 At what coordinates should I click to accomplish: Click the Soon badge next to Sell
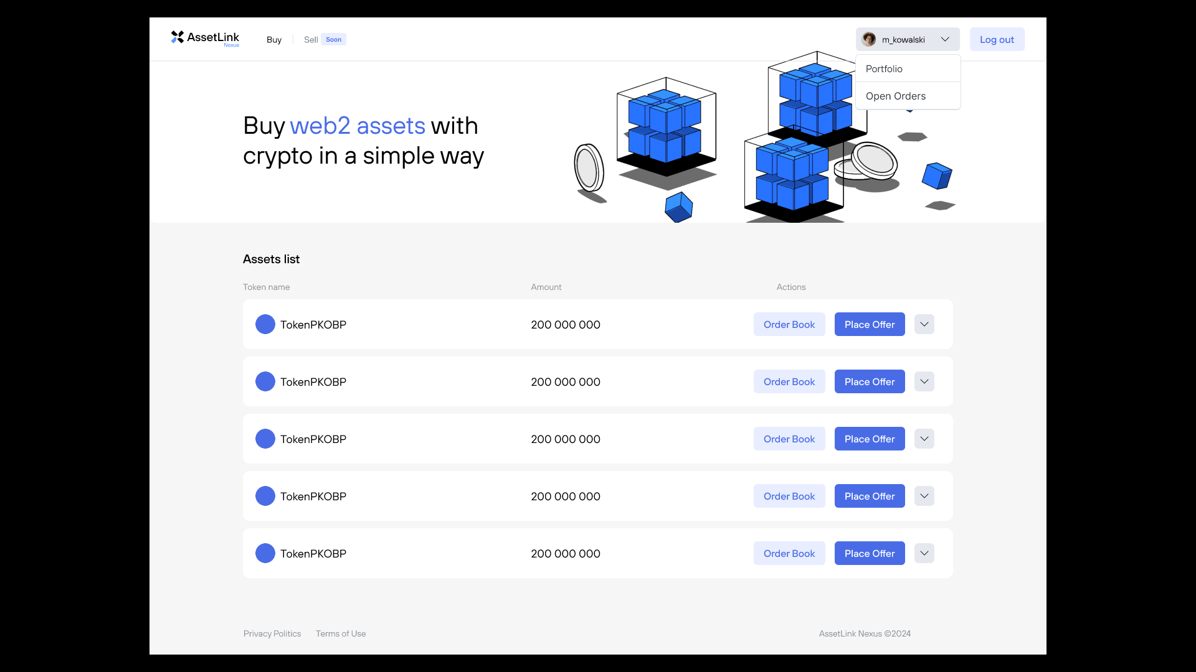click(x=334, y=39)
